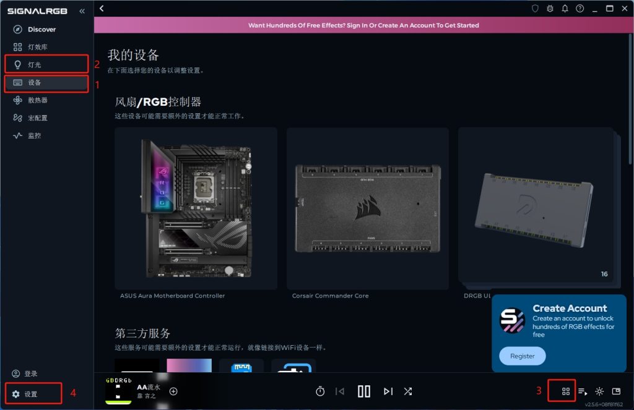634x410 pixels.
Task: Toggle shuffle for effects
Action: (408, 391)
